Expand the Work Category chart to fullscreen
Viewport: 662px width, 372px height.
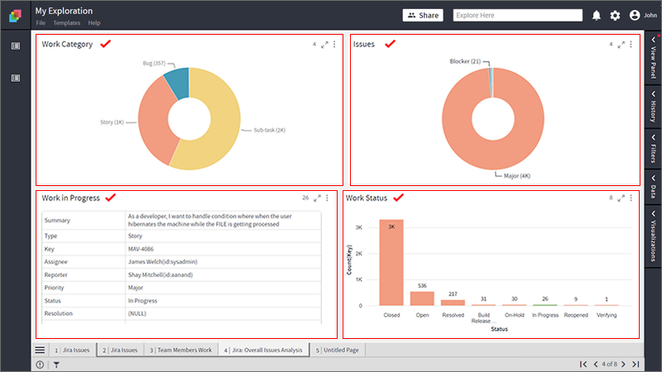click(324, 45)
